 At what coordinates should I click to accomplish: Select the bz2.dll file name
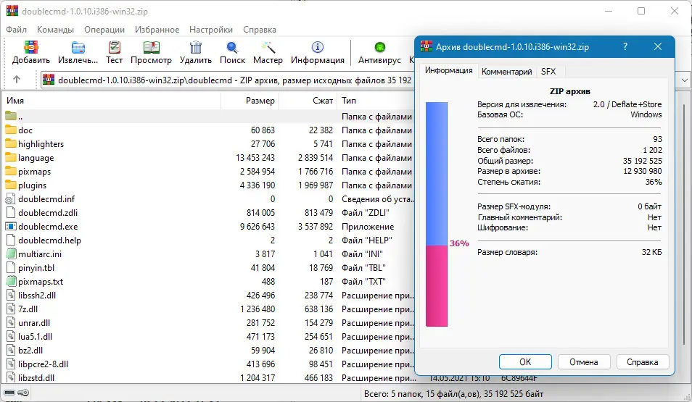tap(30, 350)
